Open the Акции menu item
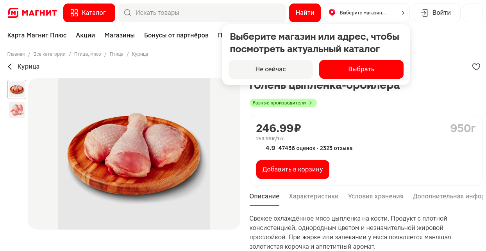 (85, 35)
